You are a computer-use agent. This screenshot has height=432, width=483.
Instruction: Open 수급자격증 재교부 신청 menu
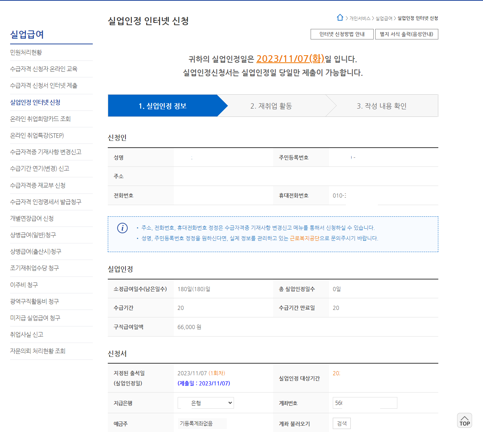point(38,185)
